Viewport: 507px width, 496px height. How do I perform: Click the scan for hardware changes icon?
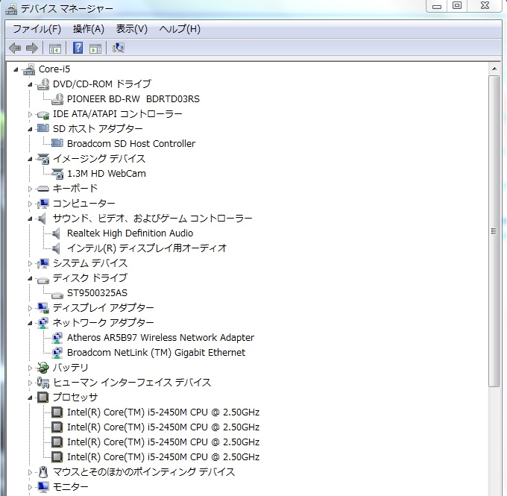point(118,48)
